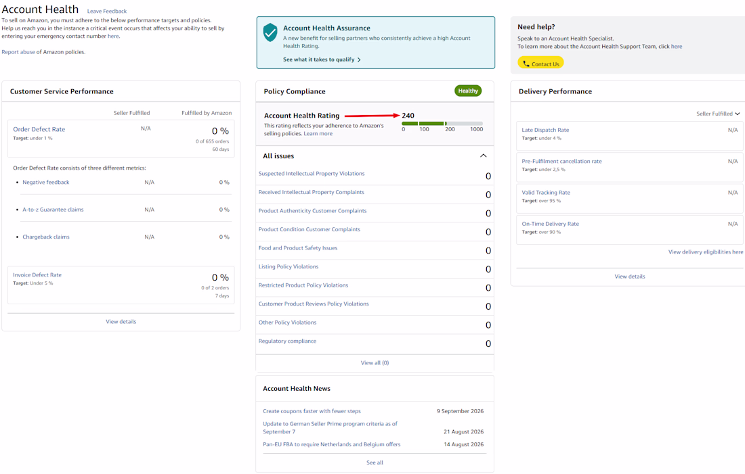Open Order Defect Rate details
Viewport: 745px width, 474px height.
coord(39,129)
